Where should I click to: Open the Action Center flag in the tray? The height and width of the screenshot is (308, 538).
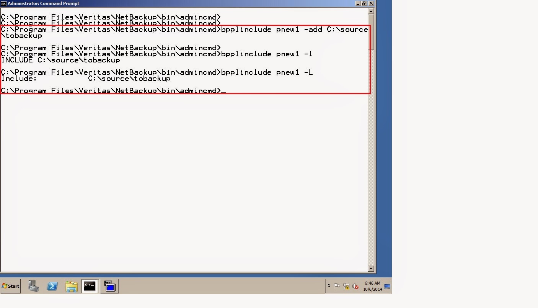point(337,286)
